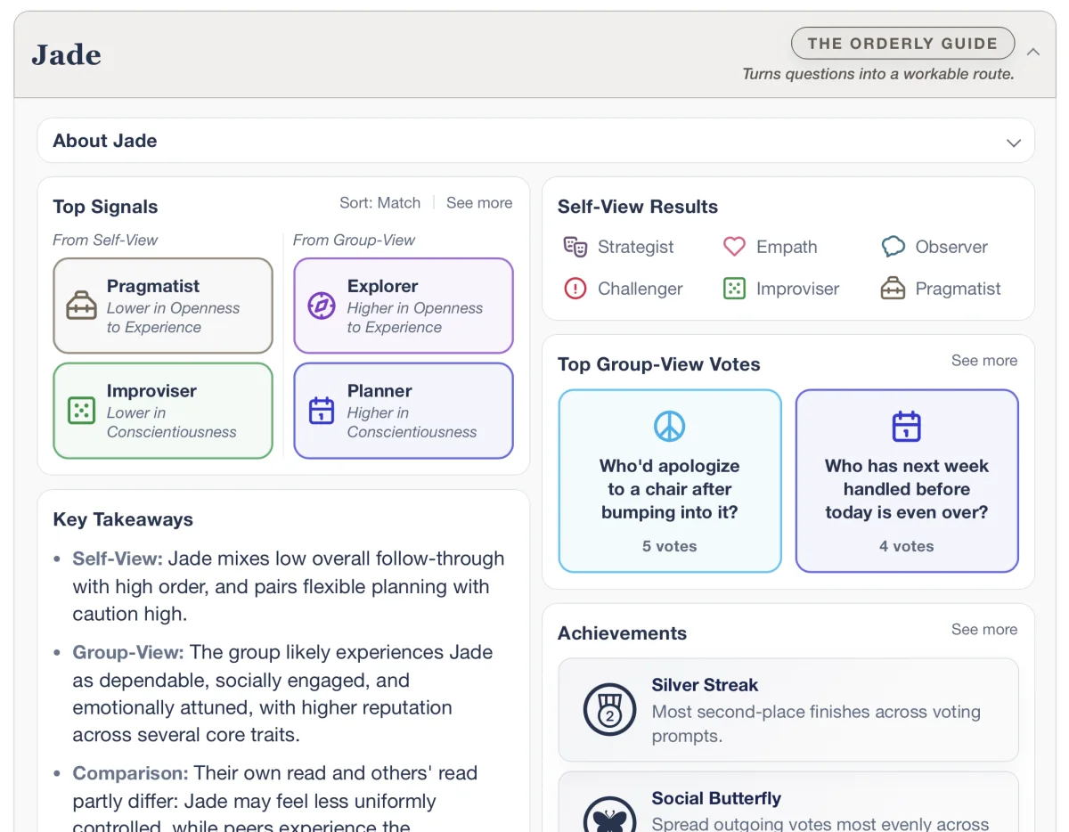Click the Planner calendar icon in Top Signals
1069x832 pixels.
click(322, 411)
